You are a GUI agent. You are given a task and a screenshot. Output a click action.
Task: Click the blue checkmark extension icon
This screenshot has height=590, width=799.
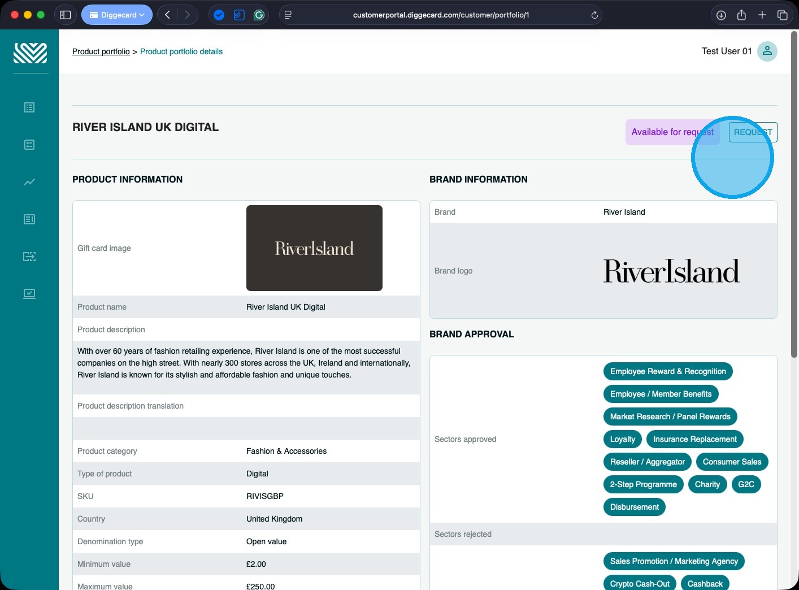pyautogui.click(x=219, y=15)
